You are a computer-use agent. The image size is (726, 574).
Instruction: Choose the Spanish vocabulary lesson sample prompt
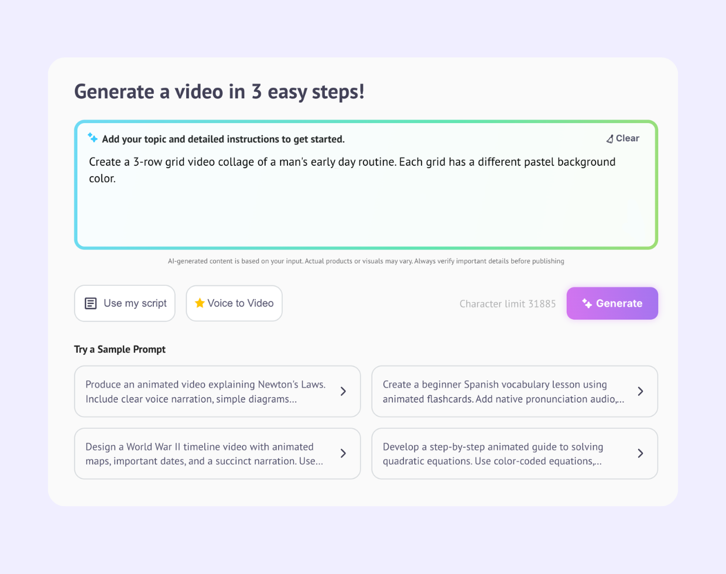pos(515,391)
